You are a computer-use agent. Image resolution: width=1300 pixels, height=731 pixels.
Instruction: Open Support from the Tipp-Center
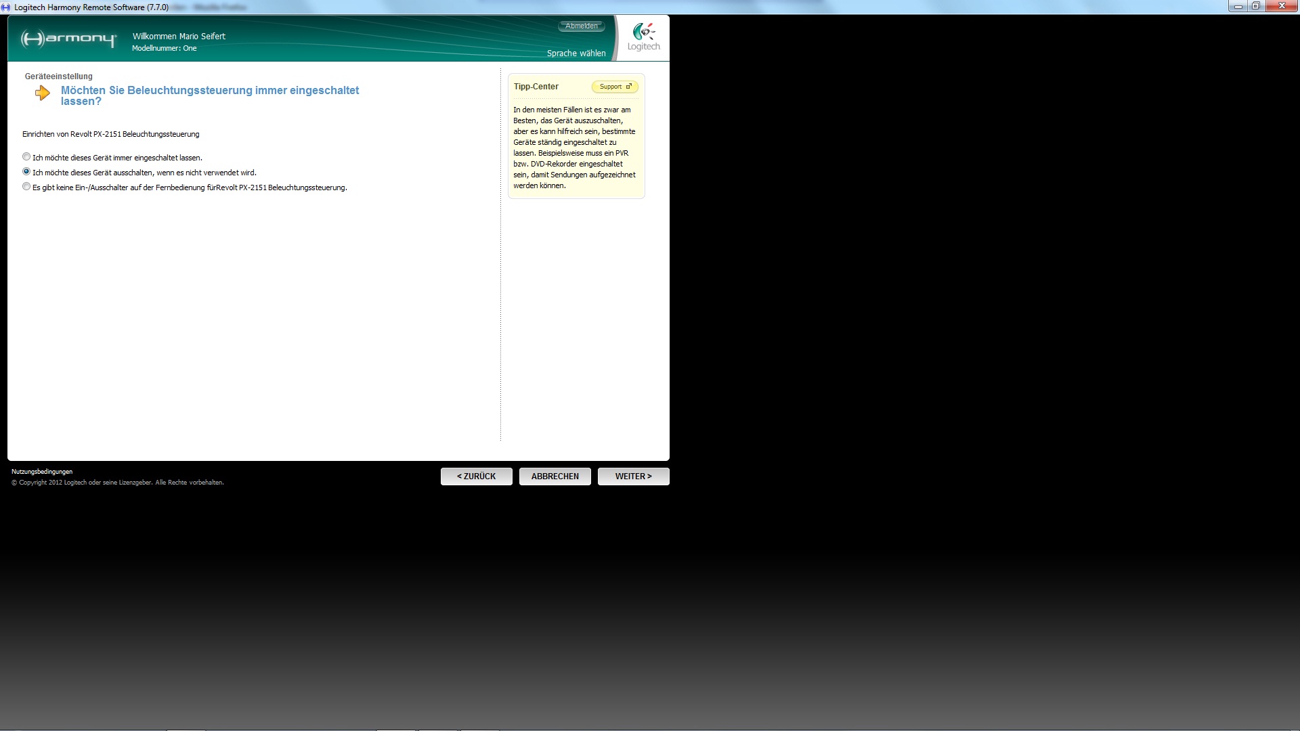click(615, 87)
